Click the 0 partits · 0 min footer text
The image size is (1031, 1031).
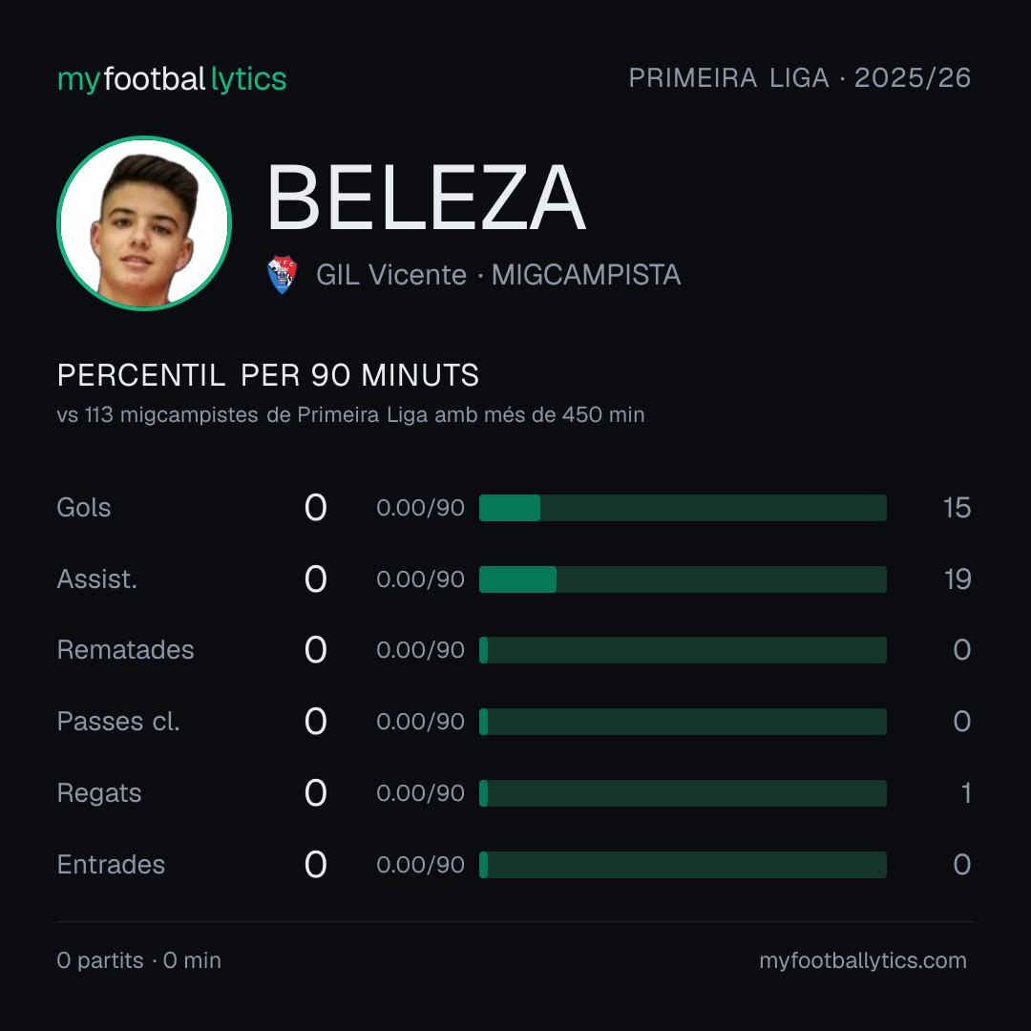[138, 960]
